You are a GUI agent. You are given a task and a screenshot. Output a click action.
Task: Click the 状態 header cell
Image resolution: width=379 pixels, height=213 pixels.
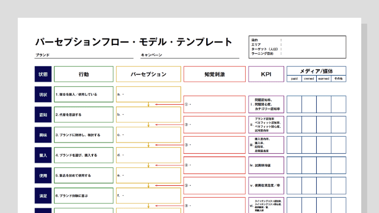tap(43, 74)
